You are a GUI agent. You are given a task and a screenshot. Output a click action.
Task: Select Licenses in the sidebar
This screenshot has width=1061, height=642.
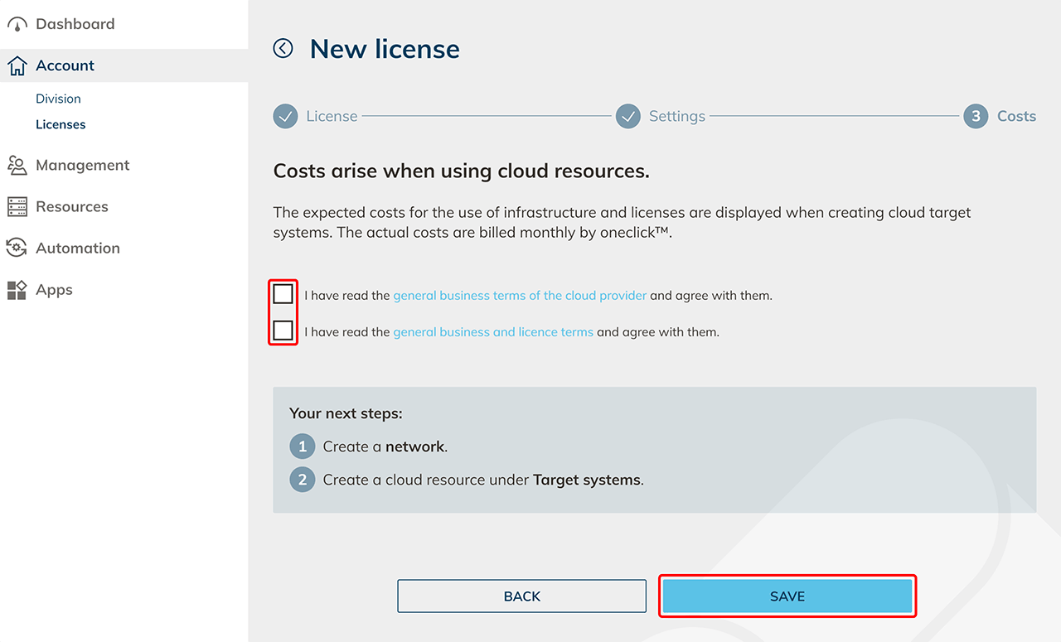tap(61, 124)
